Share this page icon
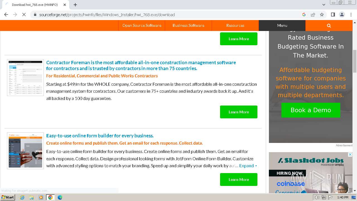Image resolution: width=357 pixels, height=201 pixels. coord(313,15)
